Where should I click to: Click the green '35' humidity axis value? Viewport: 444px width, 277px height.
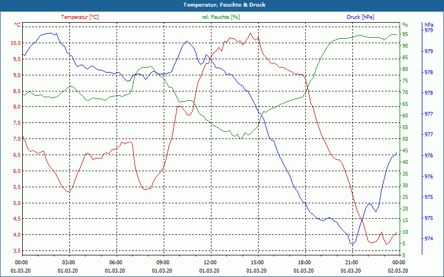405,174
